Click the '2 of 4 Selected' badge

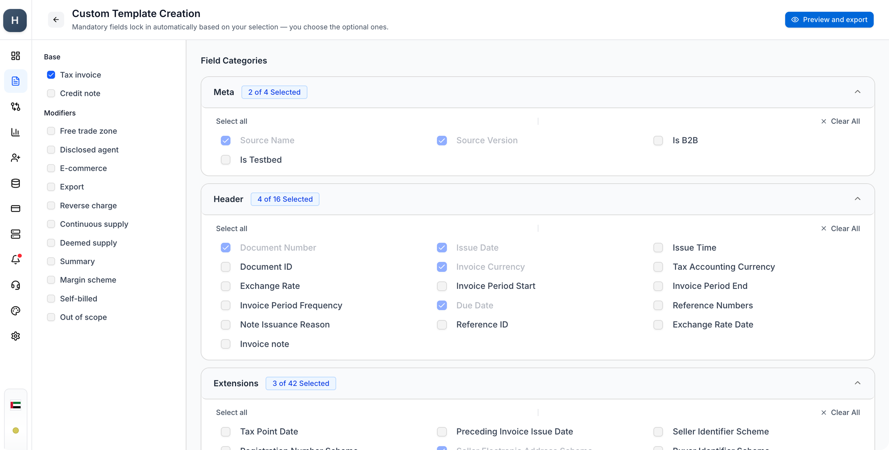click(274, 92)
